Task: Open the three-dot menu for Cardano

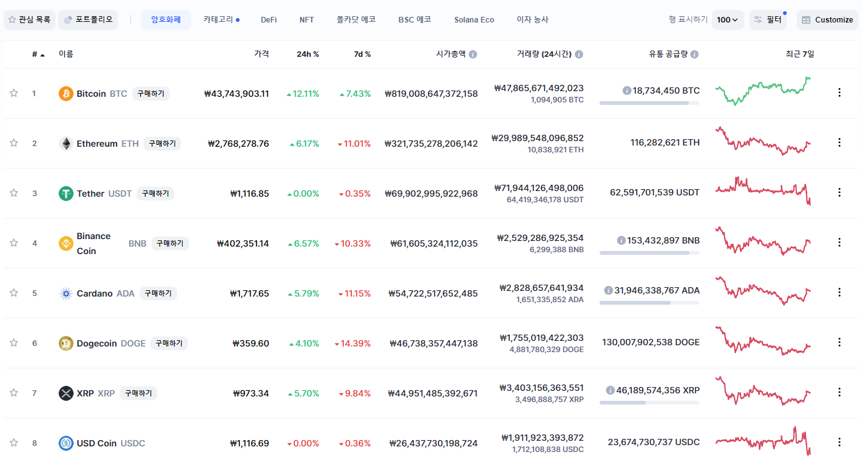Action: tap(839, 292)
